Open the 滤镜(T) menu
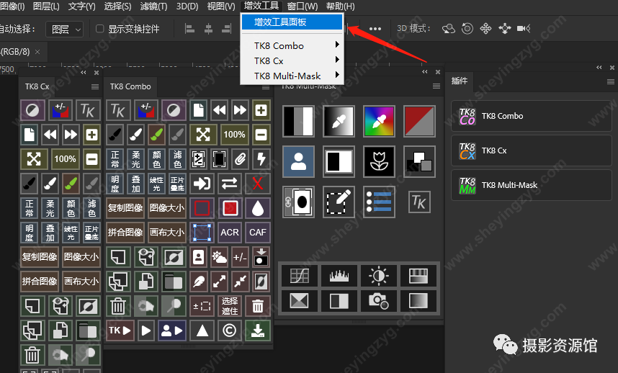 click(x=153, y=6)
